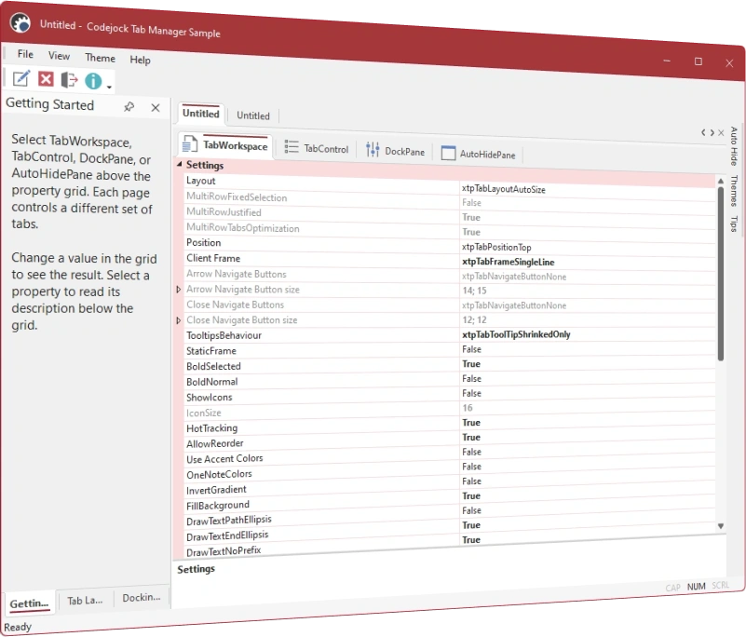This screenshot has height=637, width=746.
Task: Click the DockPane sliders icon
Action: [373, 150]
